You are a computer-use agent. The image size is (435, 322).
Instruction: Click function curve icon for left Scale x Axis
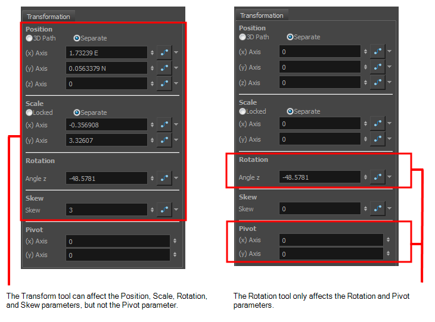[164, 125]
